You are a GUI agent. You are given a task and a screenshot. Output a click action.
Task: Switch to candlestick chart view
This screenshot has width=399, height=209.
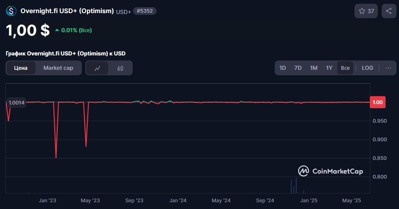(120, 68)
